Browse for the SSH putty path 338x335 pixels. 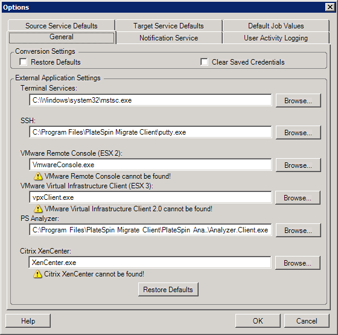(x=298, y=133)
